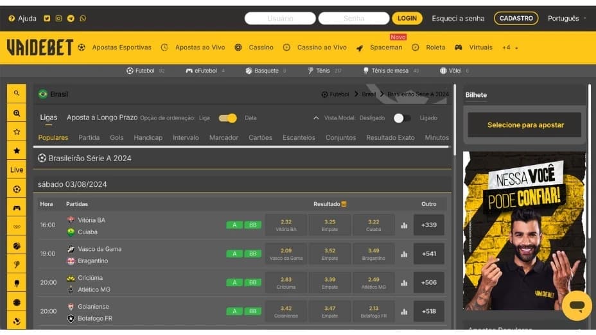Click the BB badge for Goianiense match
The image size is (596, 335).
253,311
